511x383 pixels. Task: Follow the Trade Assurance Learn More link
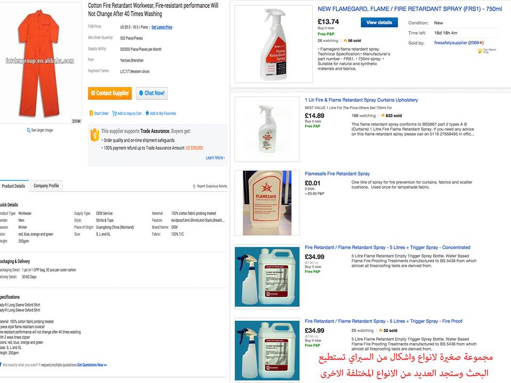pyautogui.click(x=215, y=157)
